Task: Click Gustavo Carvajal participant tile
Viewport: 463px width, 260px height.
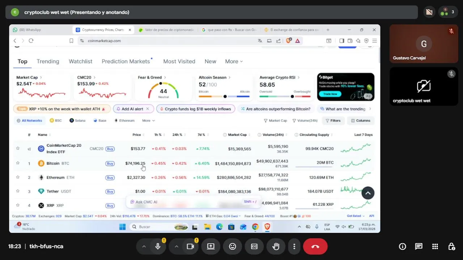Action: pos(424,44)
